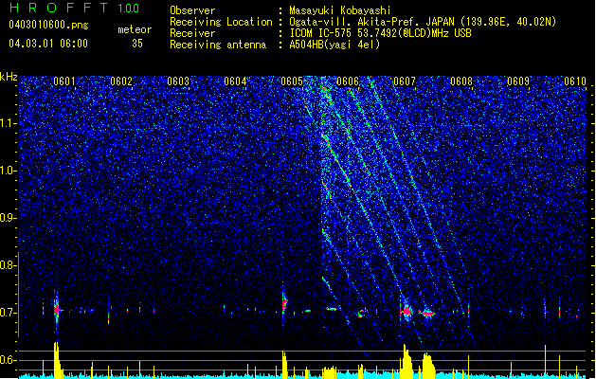This screenshot has height=379, width=596.
Task: Click the 'Receiver' field label
Action: point(192,33)
